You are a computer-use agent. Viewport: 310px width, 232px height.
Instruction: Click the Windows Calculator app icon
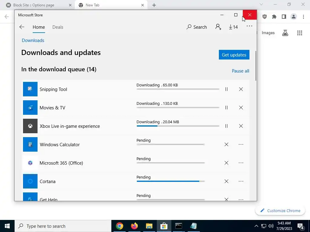click(x=30, y=144)
